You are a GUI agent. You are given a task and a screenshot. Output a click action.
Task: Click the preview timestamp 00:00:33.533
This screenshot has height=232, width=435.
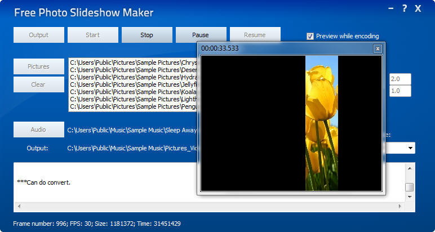(220, 49)
